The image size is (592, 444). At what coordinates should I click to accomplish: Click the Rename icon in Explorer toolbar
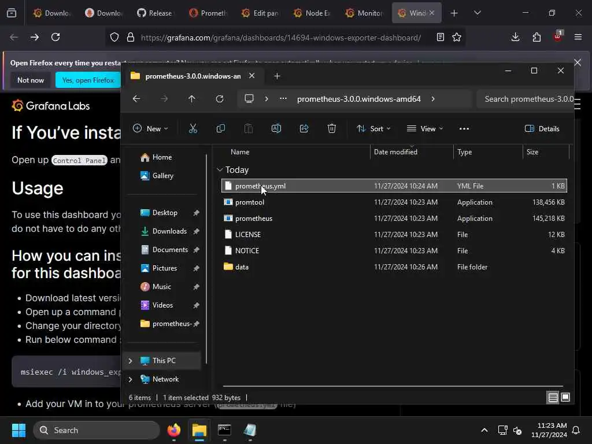276,129
